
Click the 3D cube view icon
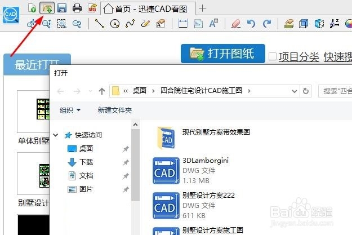point(304,24)
